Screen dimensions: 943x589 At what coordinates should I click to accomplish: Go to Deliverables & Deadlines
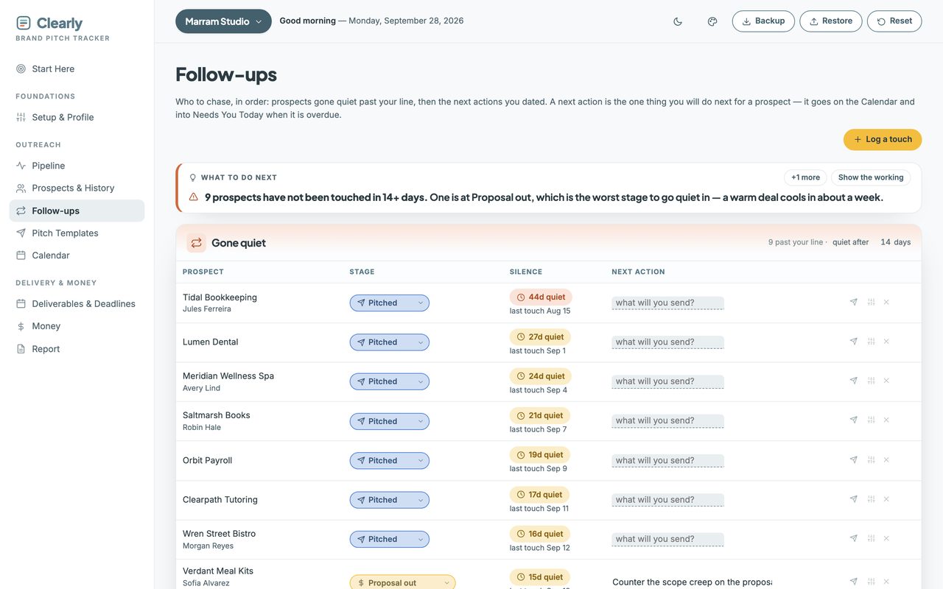(x=77, y=303)
